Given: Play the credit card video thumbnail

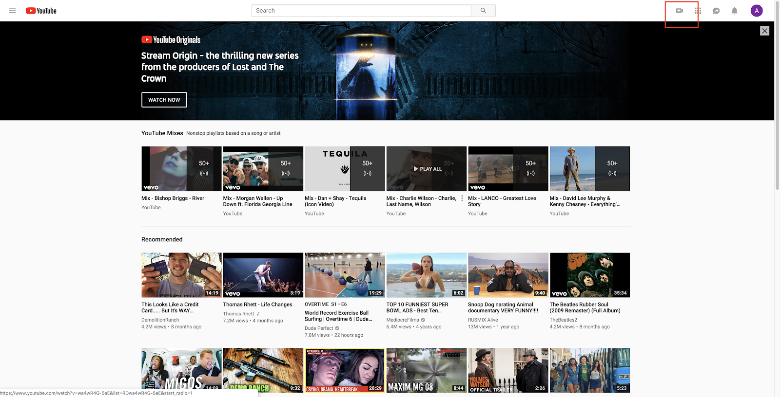Looking at the screenshot, I should point(181,275).
